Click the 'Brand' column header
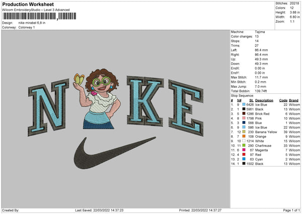 point(293,100)
